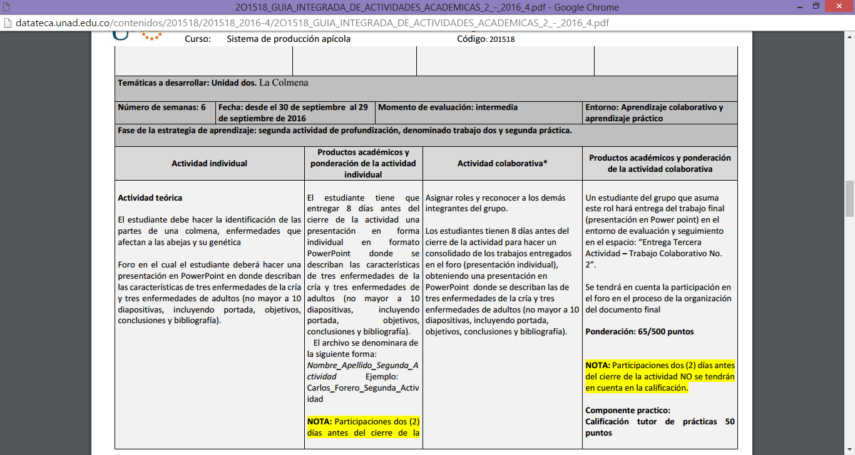Click the page info icon beside the URL
The height and width of the screenshot is (455, 855).
tap(8, 23)
